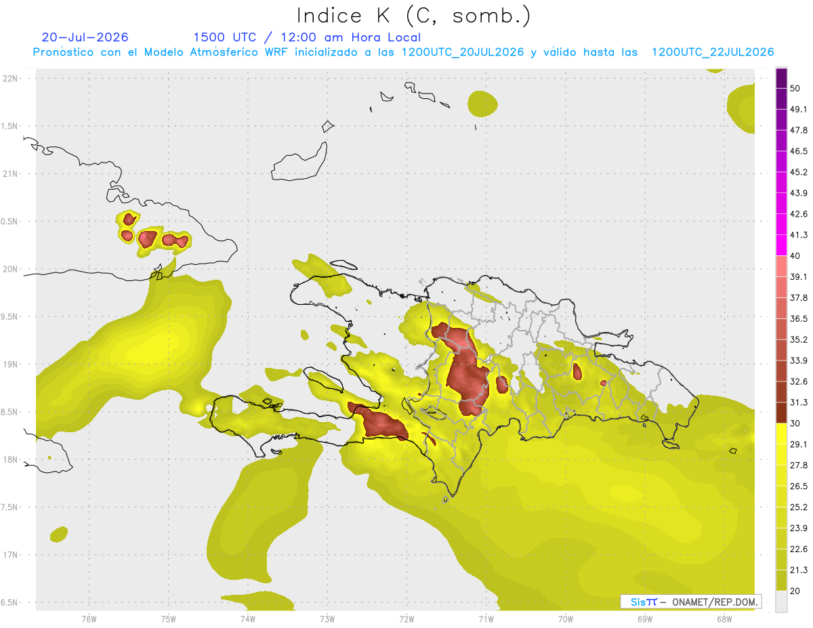
Task: Click the colorbar value "33.9"
Action: click(x=799, y=360)
